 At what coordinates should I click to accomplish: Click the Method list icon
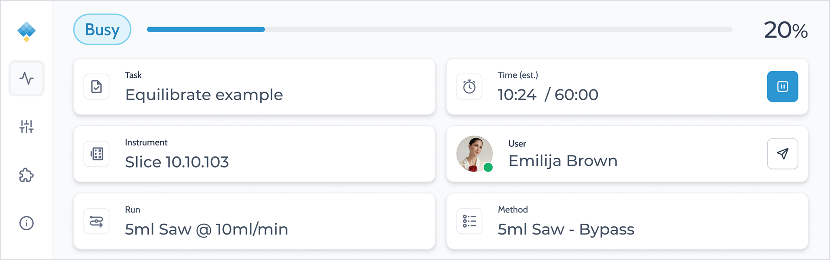tap(469, 221)
